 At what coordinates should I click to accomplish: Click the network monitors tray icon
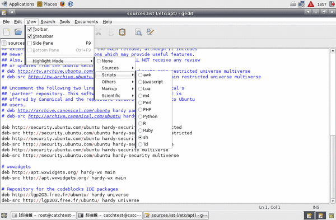301,4
